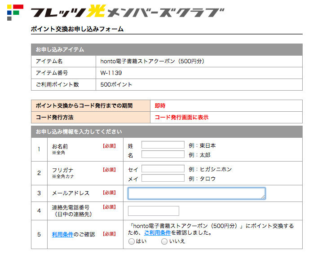
Task: Click the コード発行方法 label cell
Action: pyautogui.click(x=91, y=117)
